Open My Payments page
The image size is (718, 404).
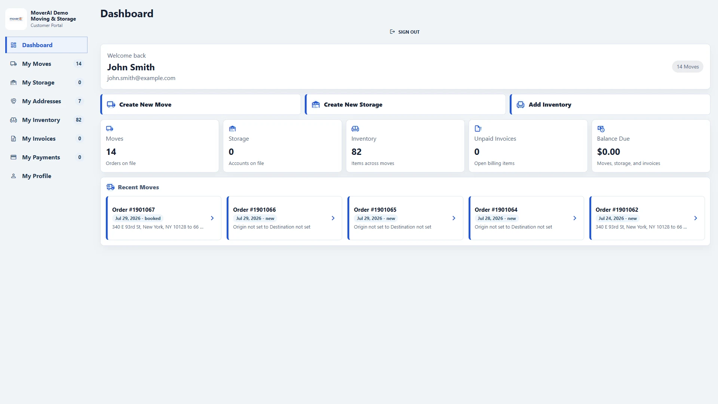(46, 157)
